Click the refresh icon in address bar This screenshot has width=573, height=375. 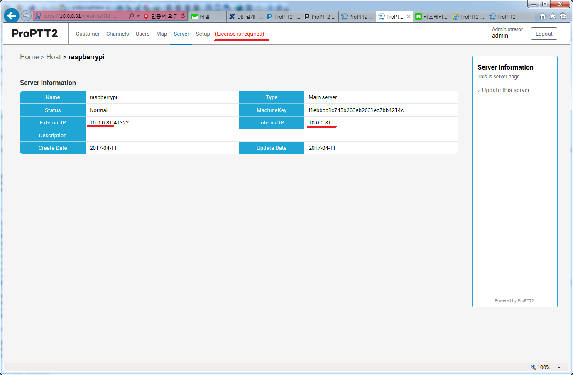183,16
